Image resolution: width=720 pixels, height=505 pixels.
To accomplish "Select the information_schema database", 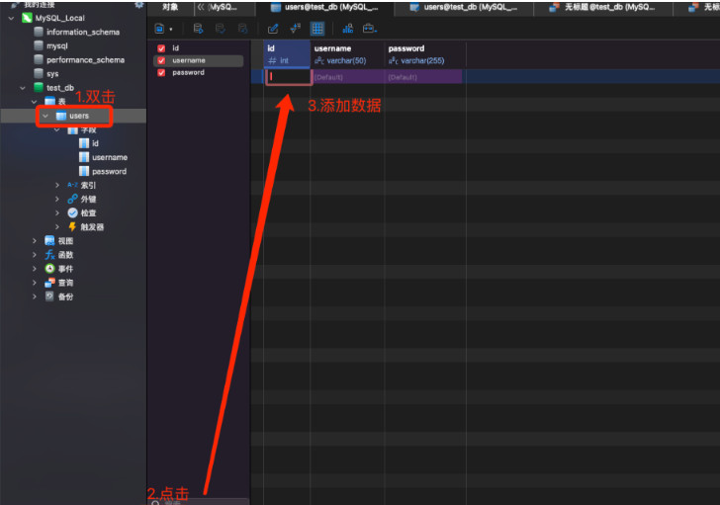I will (x=83, y=32).
